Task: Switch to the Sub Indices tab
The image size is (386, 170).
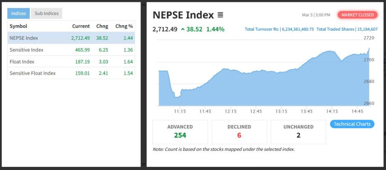Action: click(x=46, y=13)
